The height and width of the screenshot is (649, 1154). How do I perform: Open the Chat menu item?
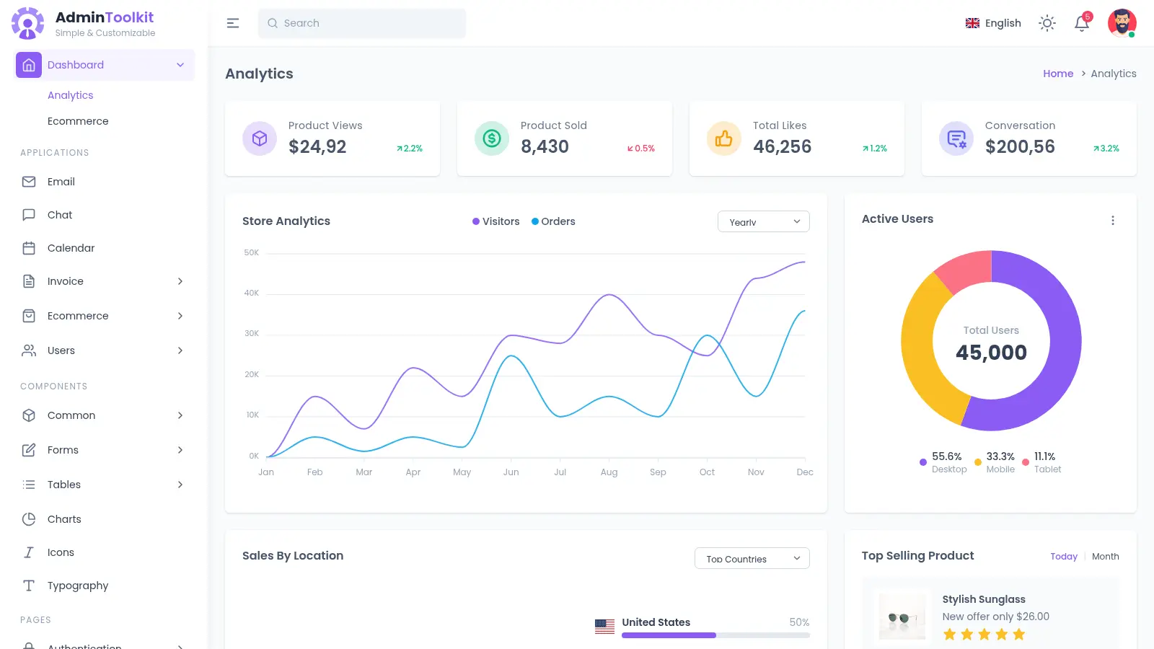[x=105, y=215]
